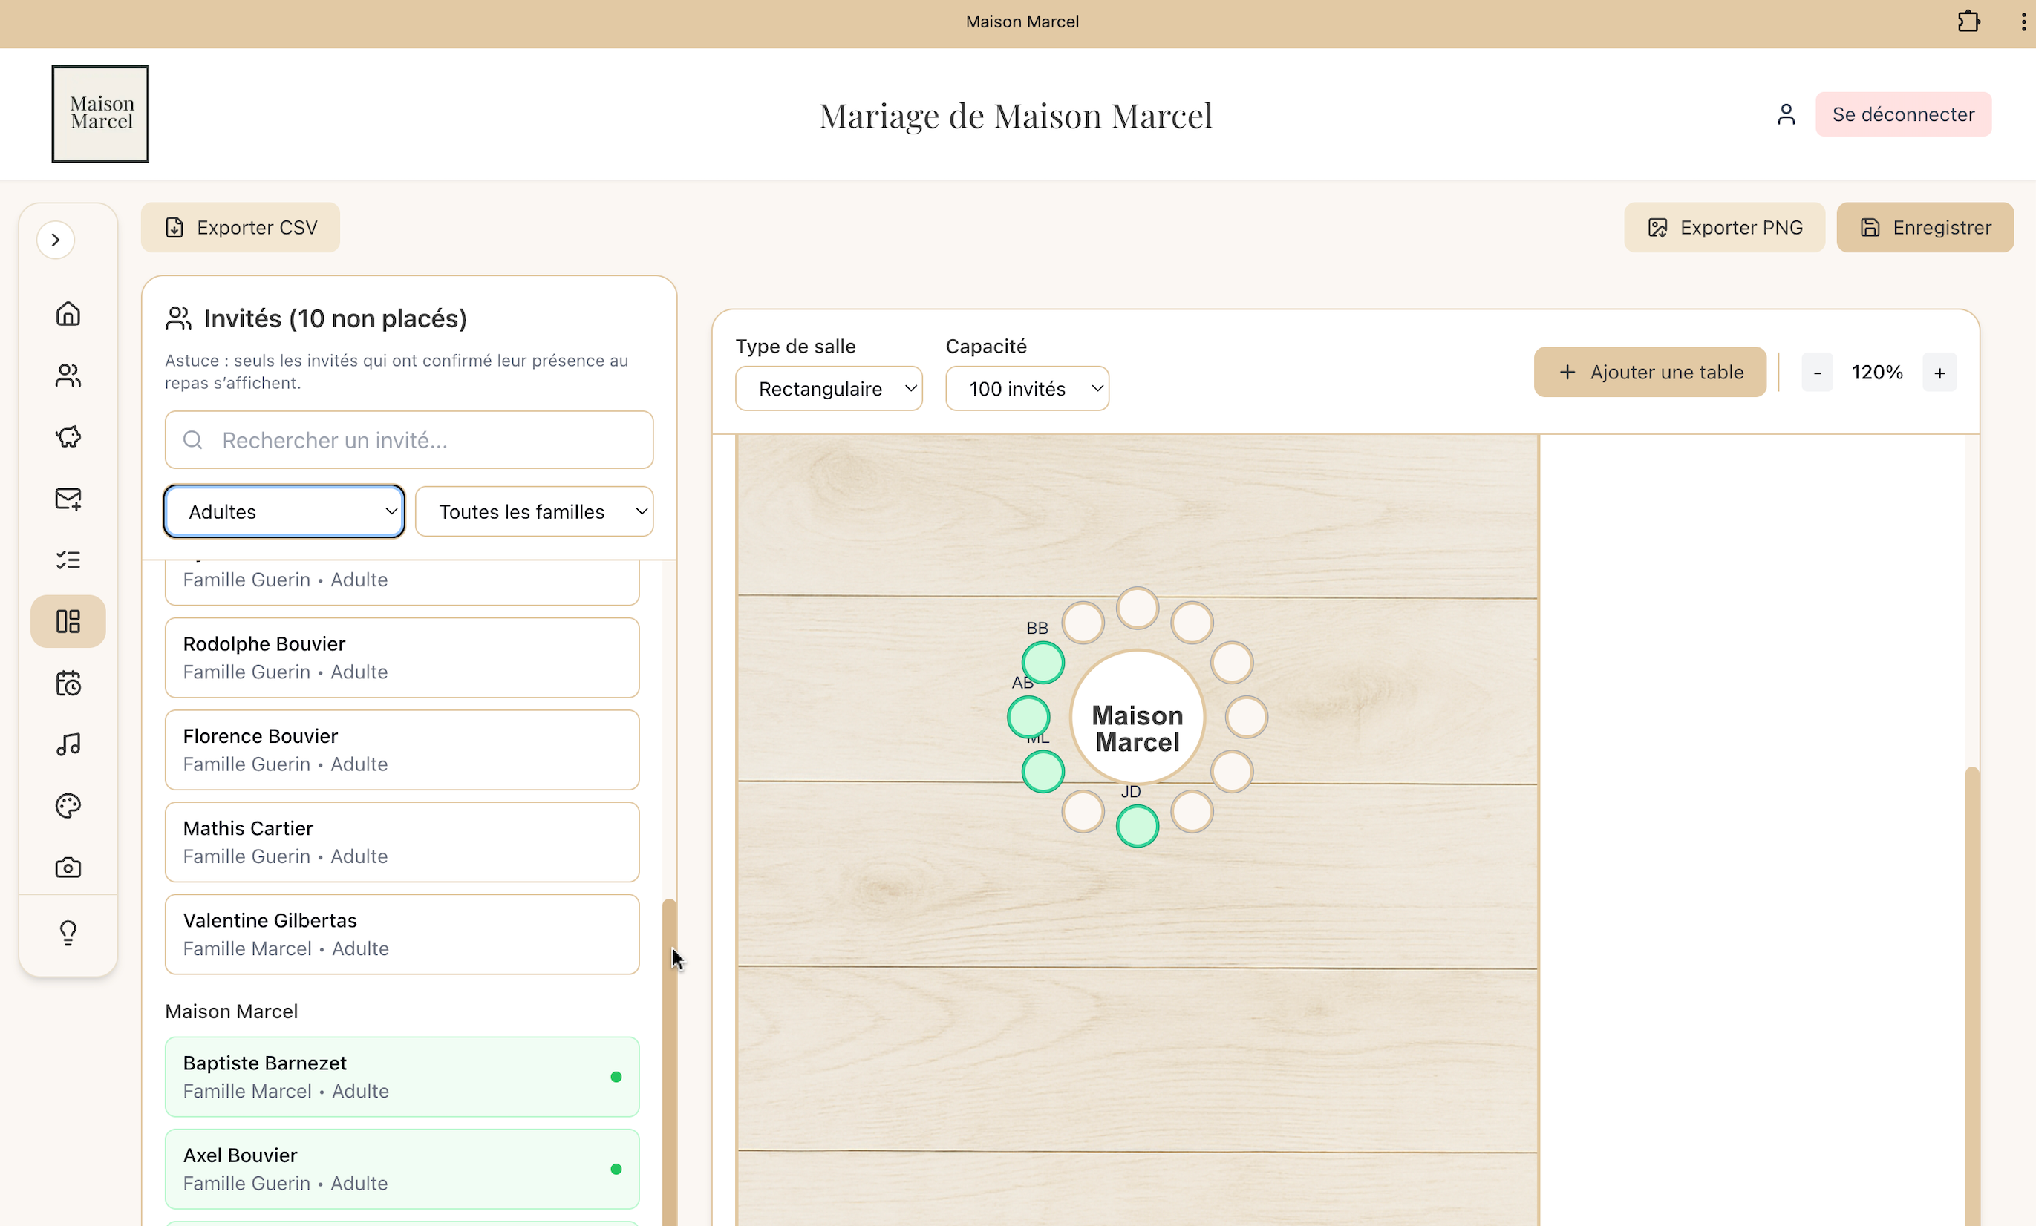Open the music note sidebar icon
This screenshot has width=2036, height=1226.
(68, 744)
